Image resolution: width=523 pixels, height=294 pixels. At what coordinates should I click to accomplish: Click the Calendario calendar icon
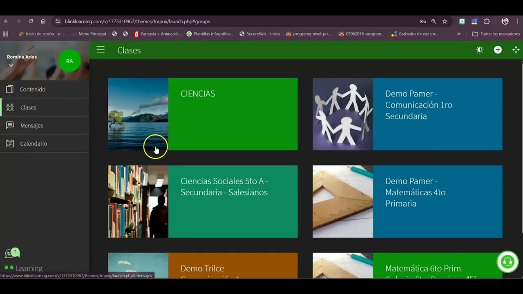10,143
